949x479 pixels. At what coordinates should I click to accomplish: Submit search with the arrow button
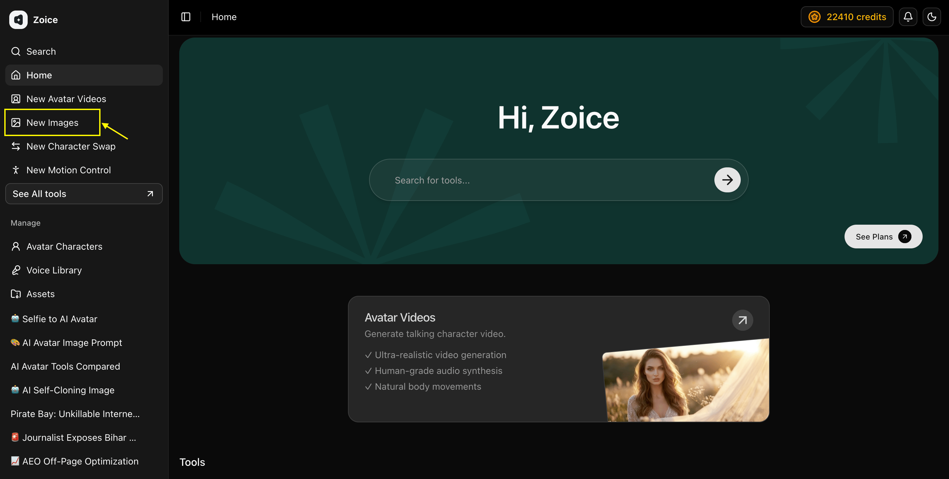[727, 180]
